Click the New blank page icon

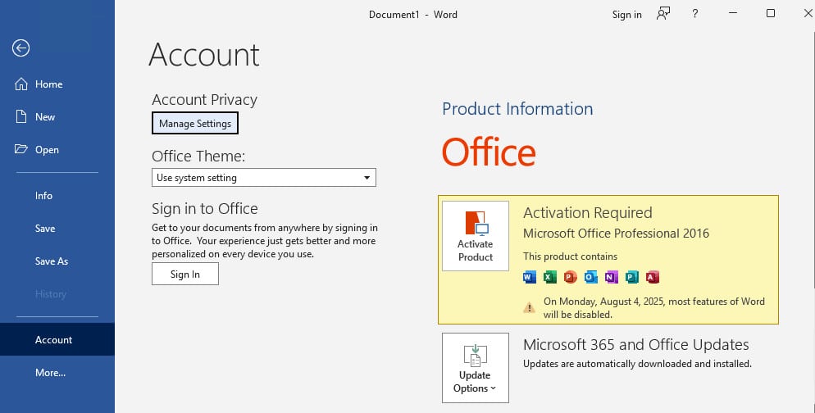tap(20, 117)
